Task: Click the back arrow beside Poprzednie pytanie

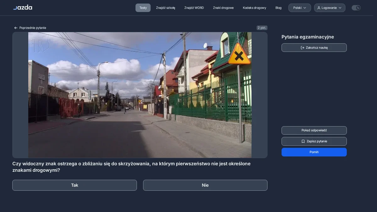Action: tap(16, 28)
